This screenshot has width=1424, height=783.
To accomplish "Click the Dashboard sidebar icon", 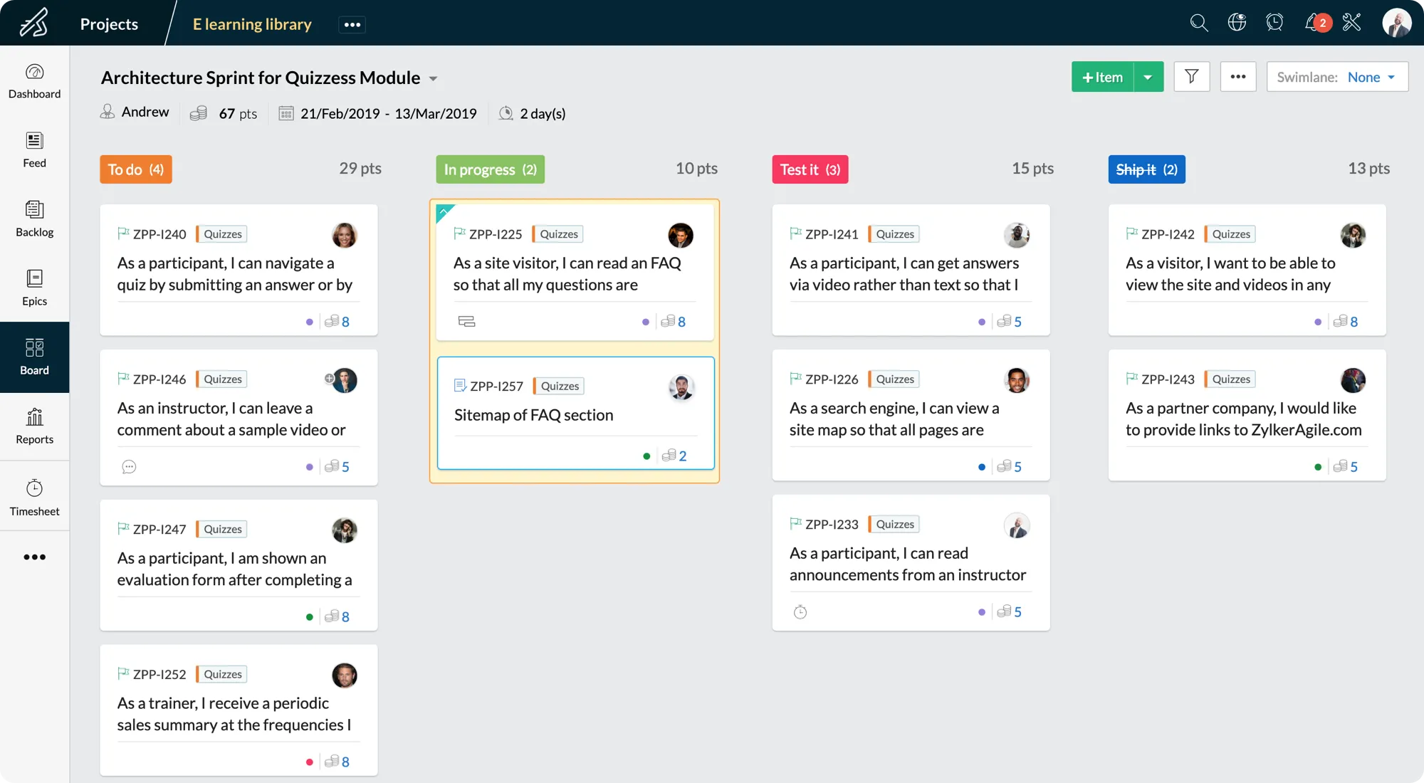I will 33,80.
